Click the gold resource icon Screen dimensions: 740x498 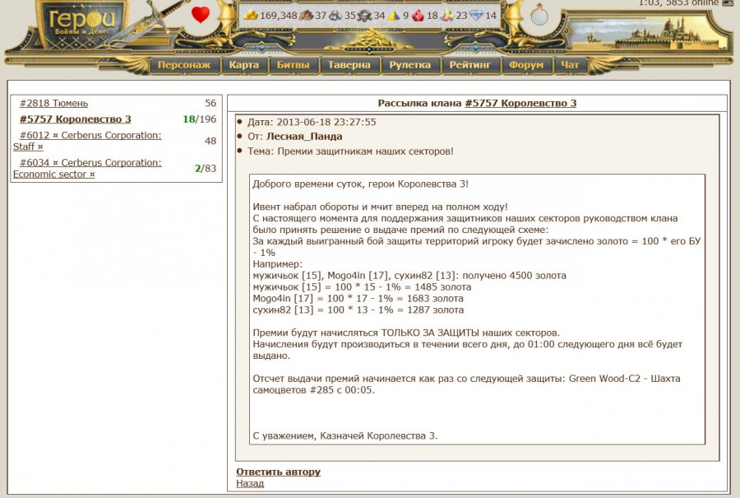click(250, 16)
